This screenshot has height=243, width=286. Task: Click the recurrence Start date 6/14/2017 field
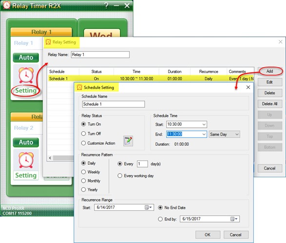[x=124, y=208]
